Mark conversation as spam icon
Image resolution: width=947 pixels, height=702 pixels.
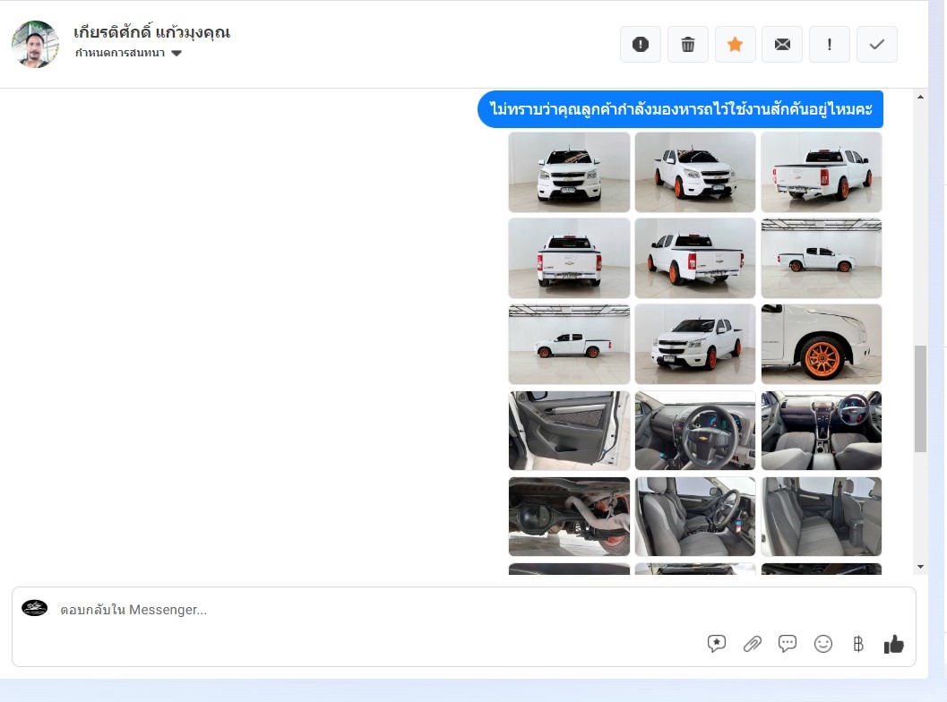641,44
